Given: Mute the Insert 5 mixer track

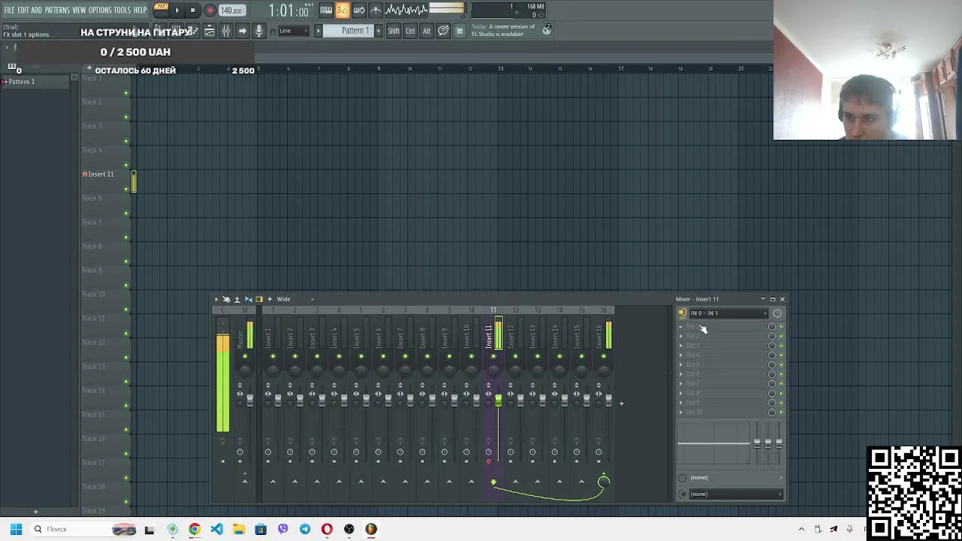Looking at the screenshot, I should click(361, 356).
